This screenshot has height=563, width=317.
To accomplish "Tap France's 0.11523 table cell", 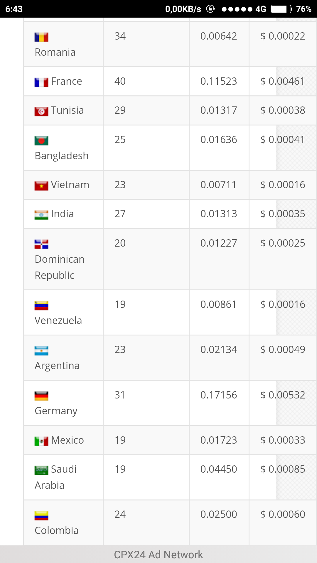I will pyautogui.click(x=219, y=81).
